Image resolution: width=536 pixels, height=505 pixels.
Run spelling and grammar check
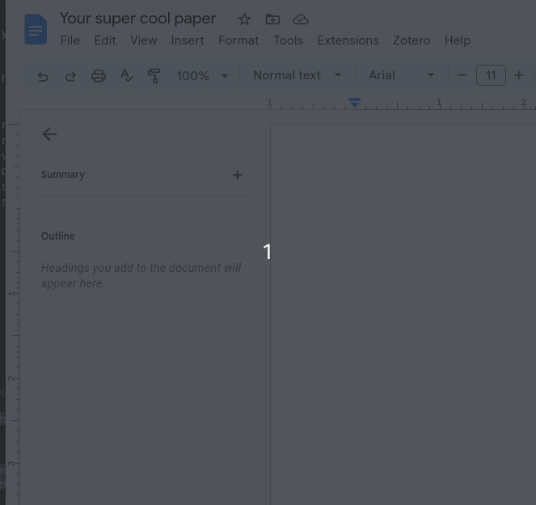pyautogui.click(x=126, y=75)
